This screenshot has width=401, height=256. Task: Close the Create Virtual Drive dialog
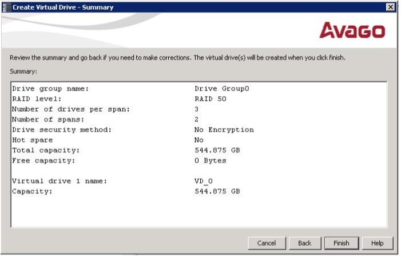pos(391,7)
